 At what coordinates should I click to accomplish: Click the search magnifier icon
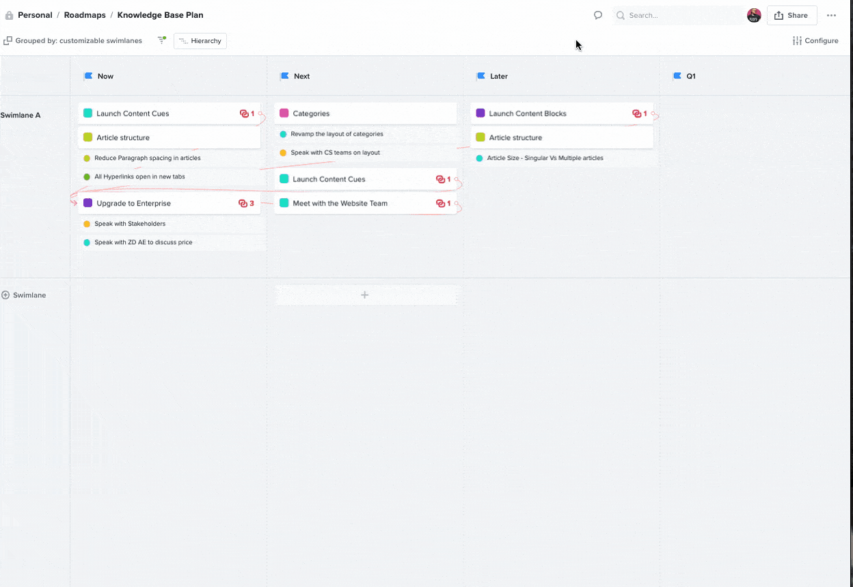[621, 15]
